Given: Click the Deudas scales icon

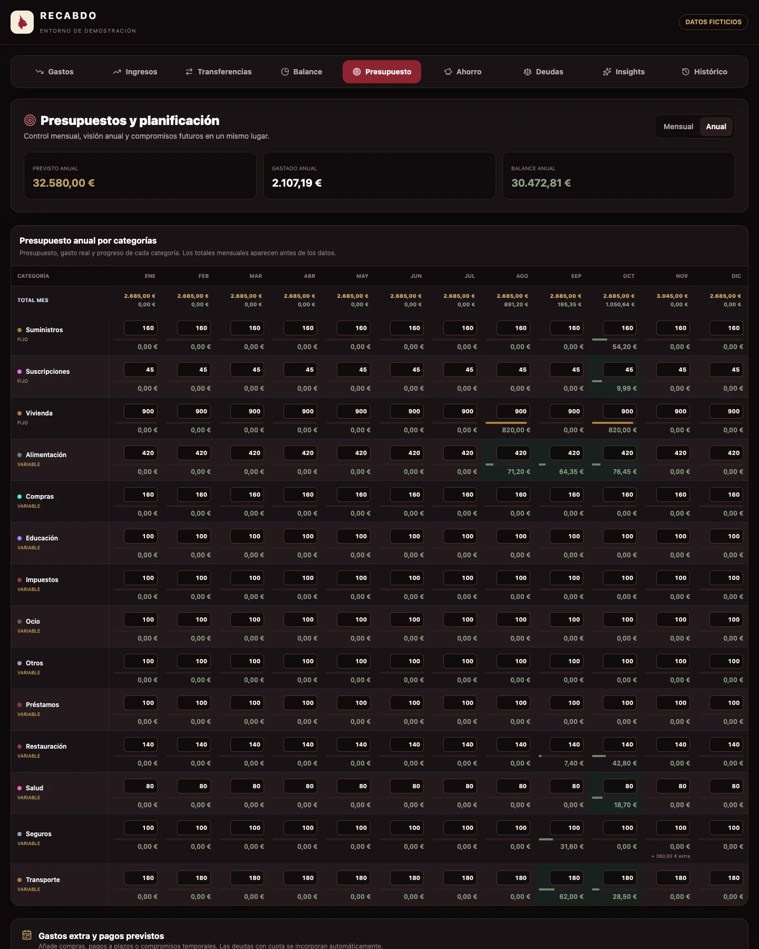Looking at the screenshot, I should click(528, 72).
